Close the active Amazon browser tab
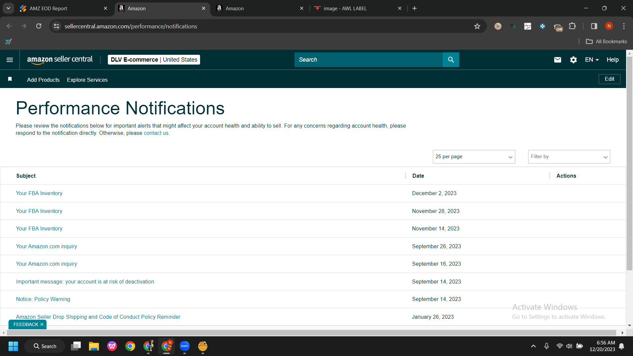 [203, 8]
